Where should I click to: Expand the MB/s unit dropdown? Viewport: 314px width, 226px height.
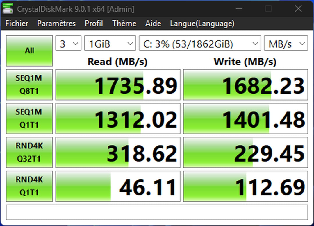(x=286, y=43)
